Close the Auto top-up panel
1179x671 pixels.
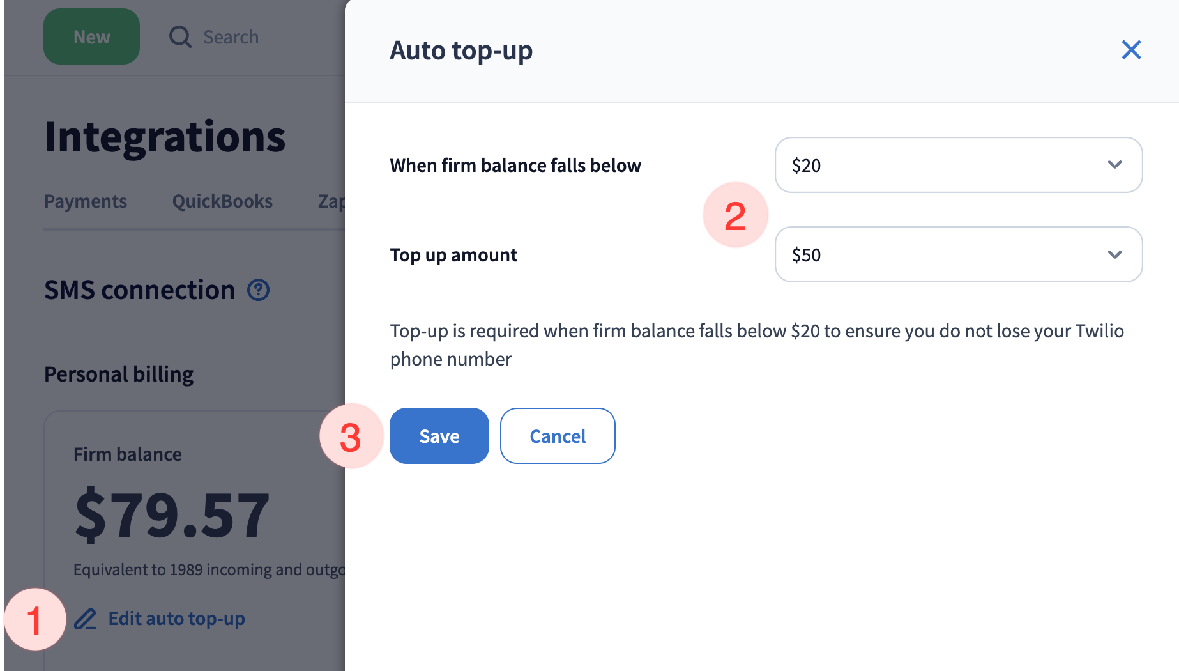[x=1131, y=50]
